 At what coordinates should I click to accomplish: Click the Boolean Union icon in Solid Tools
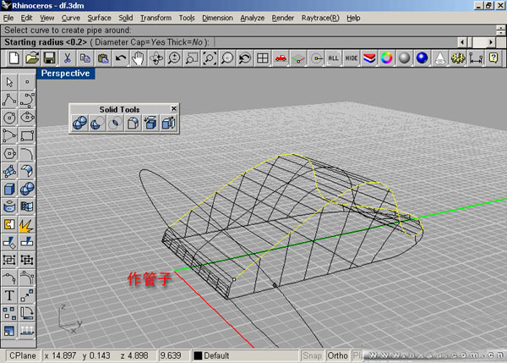click(79, 124)
